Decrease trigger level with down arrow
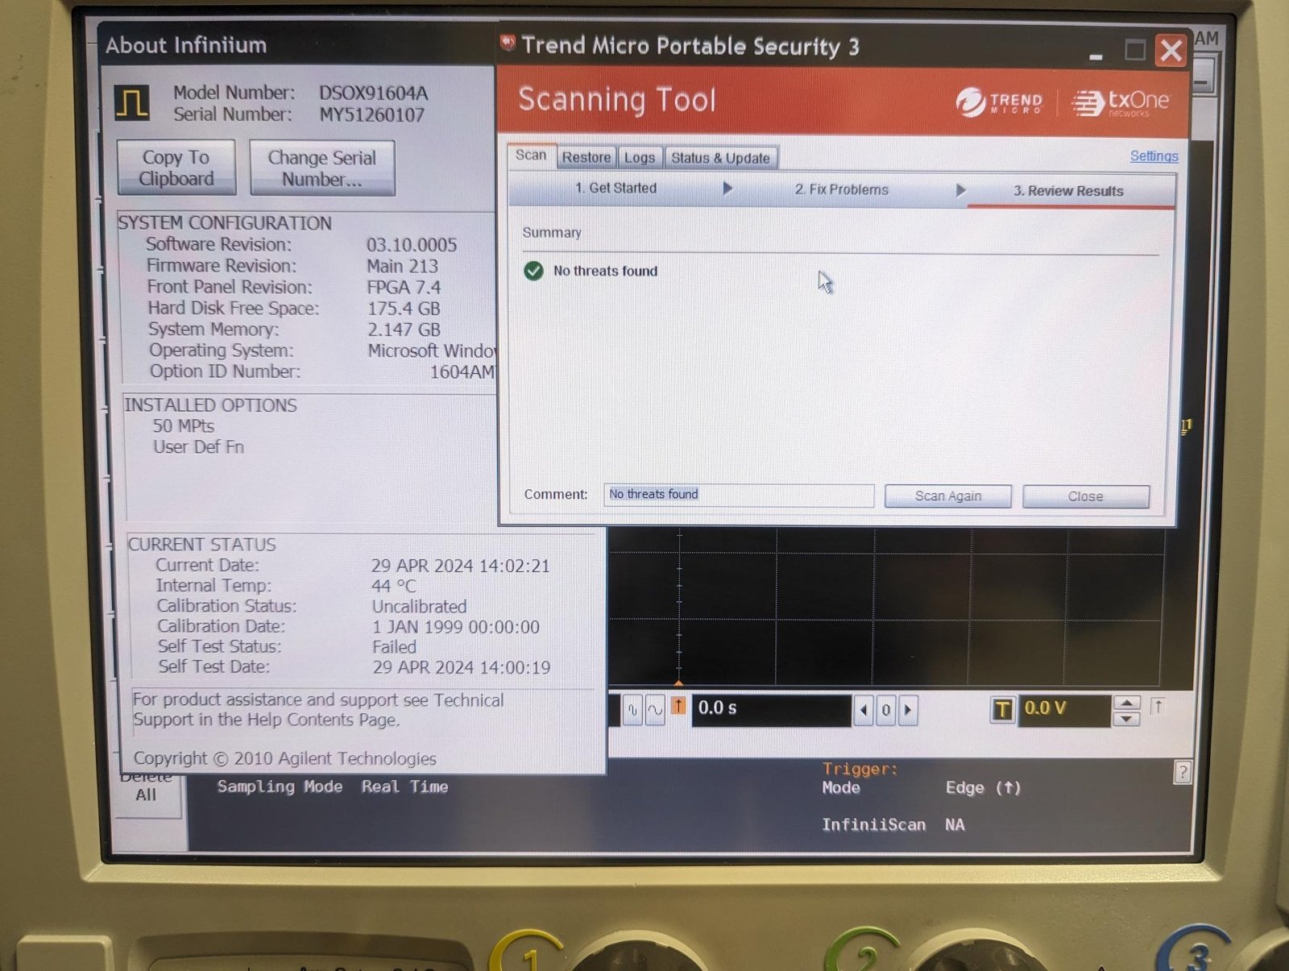 click(1126, 718)
